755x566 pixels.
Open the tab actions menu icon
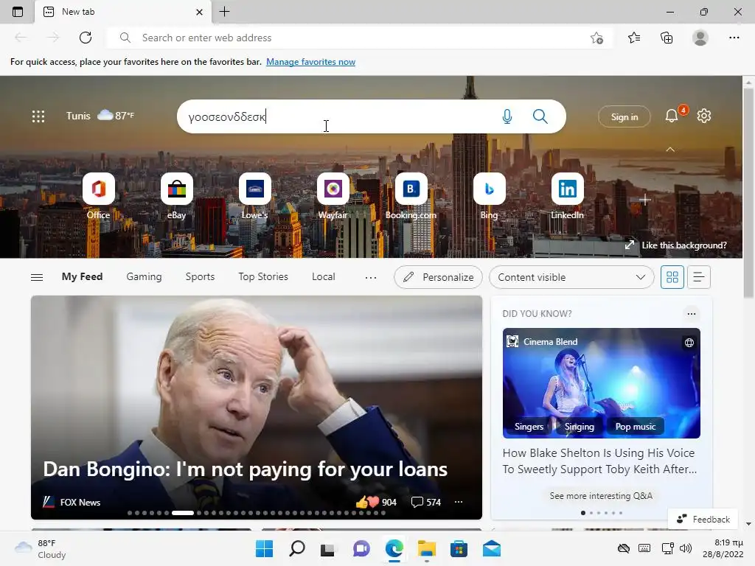point(18,12)
